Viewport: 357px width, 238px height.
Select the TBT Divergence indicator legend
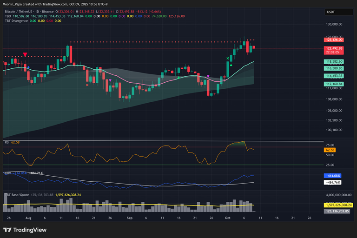pyautogui.click(x=15, y=21)
